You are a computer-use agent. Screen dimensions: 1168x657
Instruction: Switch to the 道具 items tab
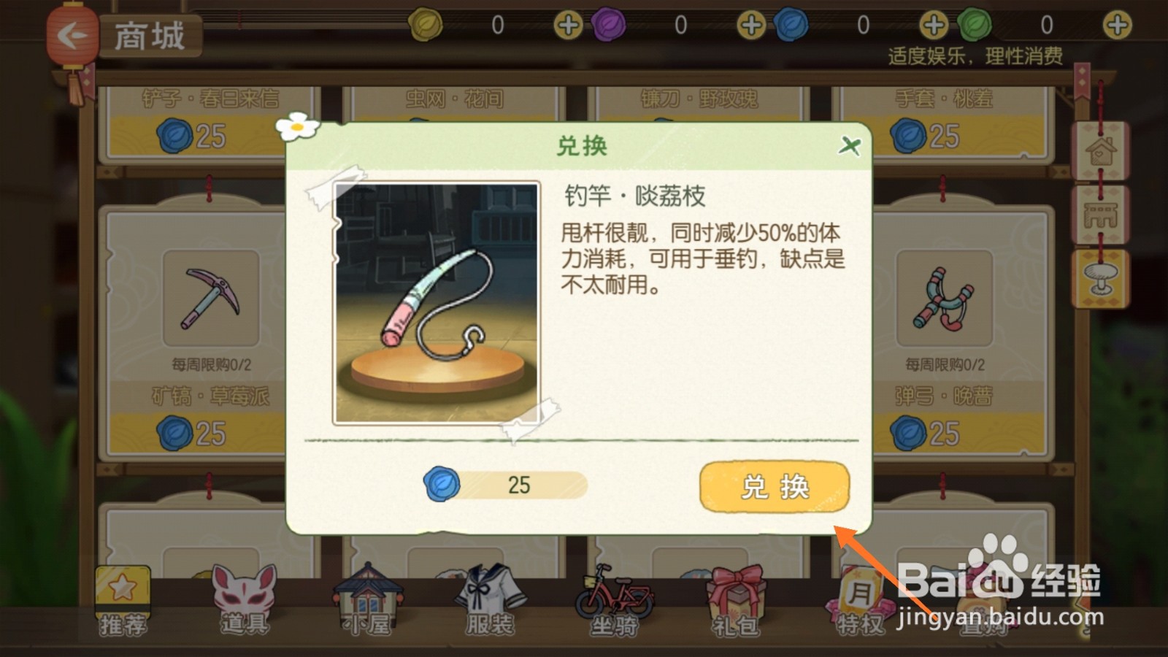coord(245,600)
